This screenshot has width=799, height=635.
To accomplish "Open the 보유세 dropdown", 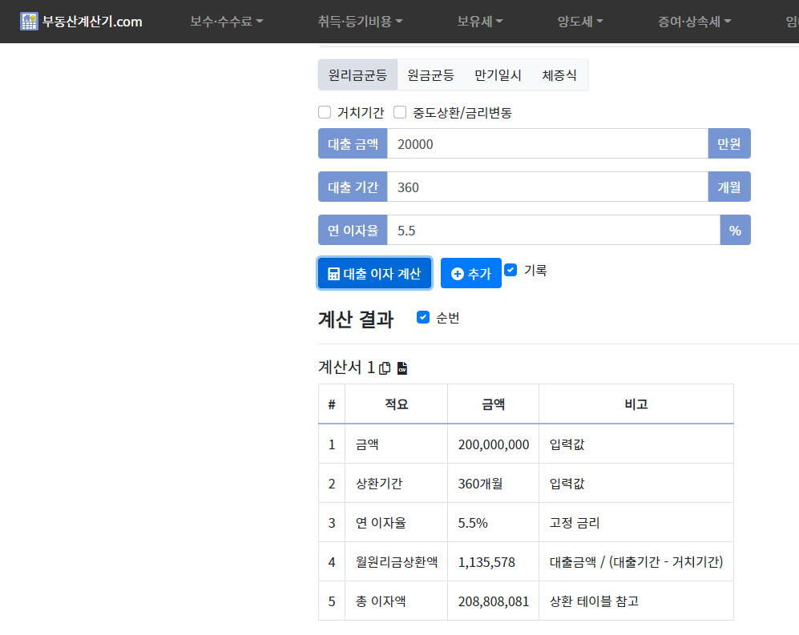I will [x=478, y=22].
